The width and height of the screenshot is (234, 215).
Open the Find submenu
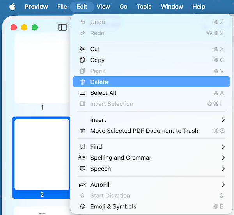coord(151,147)
